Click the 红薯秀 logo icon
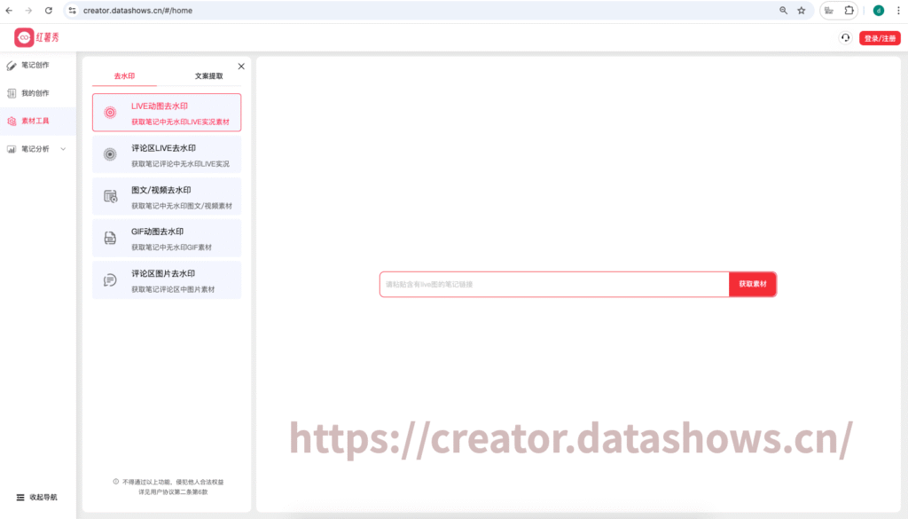Screen dimensions: 908x519 pyautogui.click(x=24, y=37)
